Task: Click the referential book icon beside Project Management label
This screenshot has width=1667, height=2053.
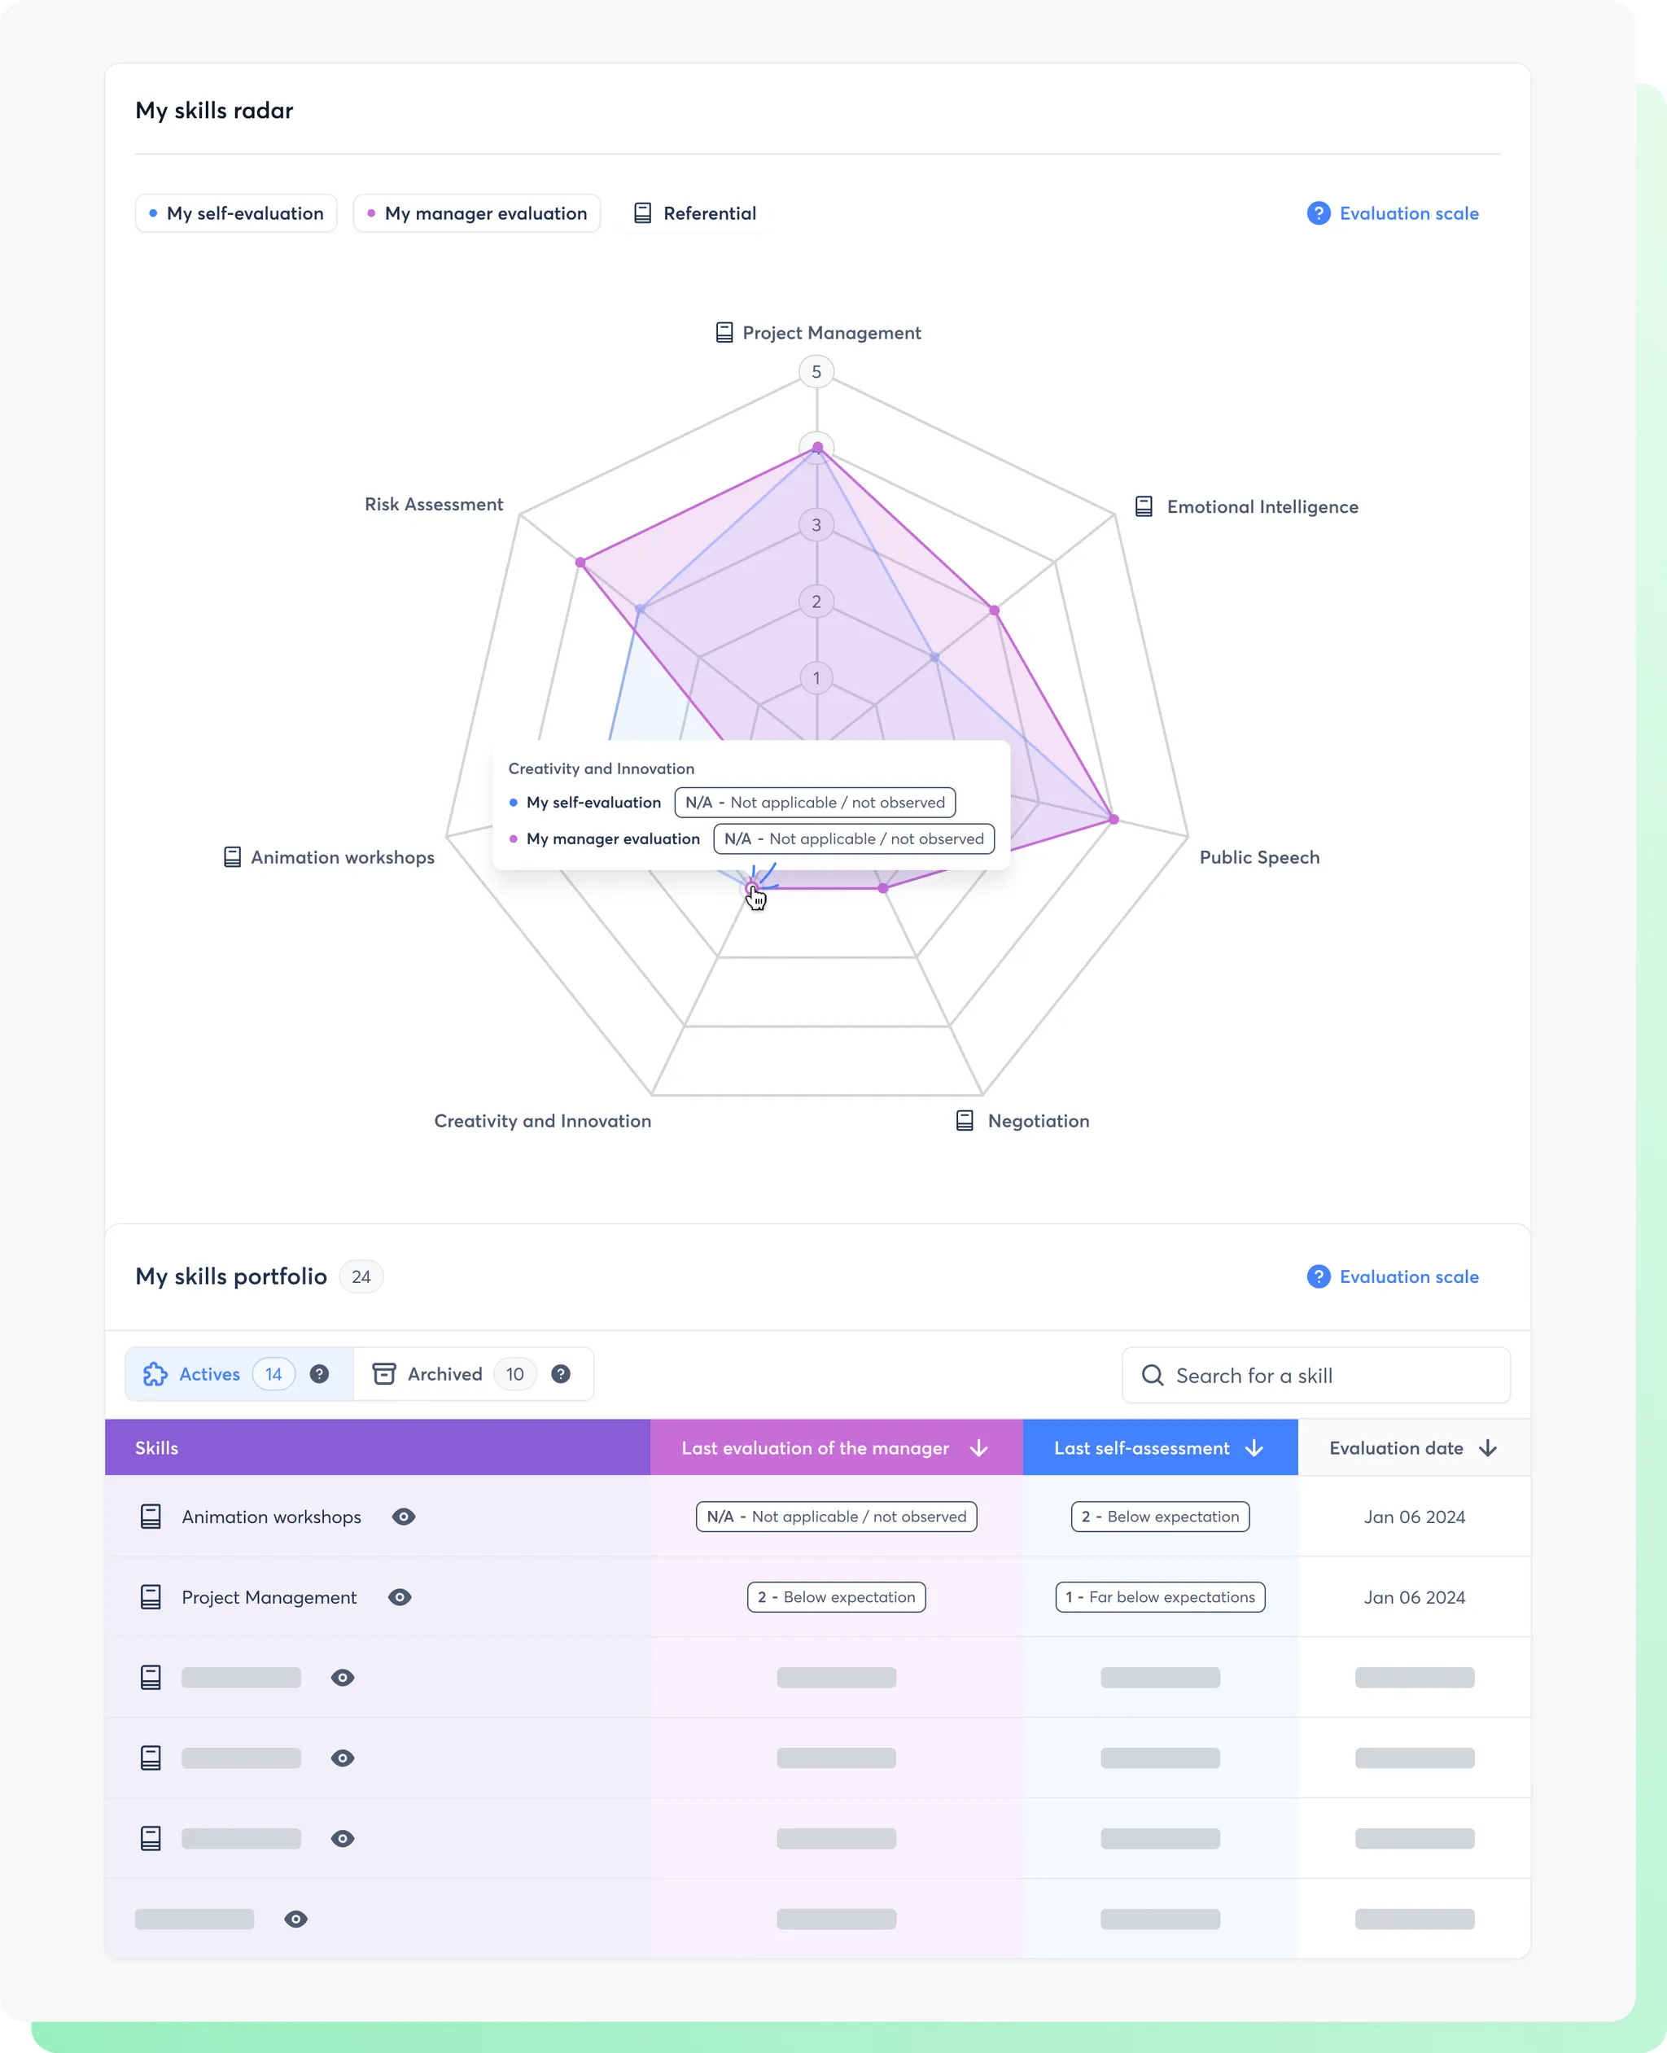Action: [x=724, y=332]
